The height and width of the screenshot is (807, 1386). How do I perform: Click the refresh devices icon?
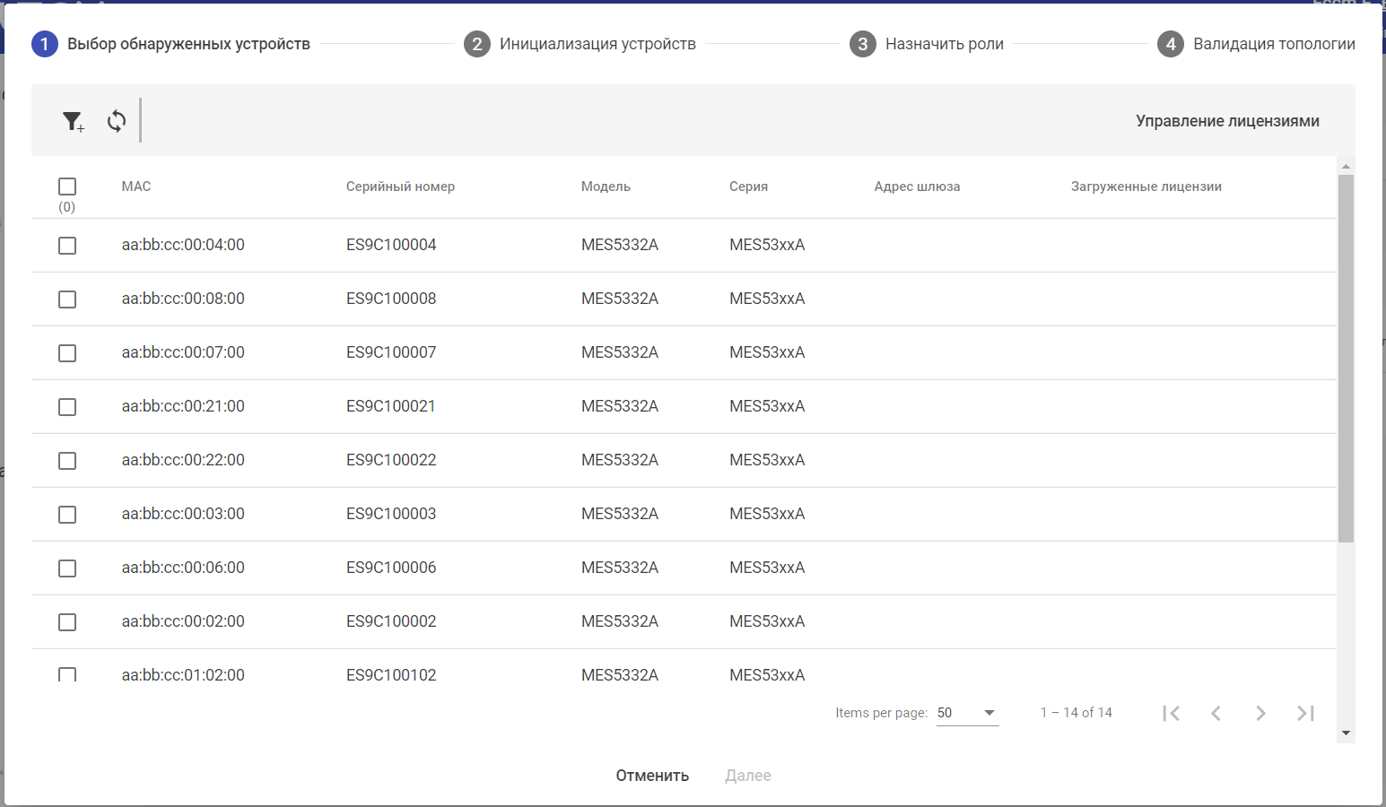tap(117, 121)
